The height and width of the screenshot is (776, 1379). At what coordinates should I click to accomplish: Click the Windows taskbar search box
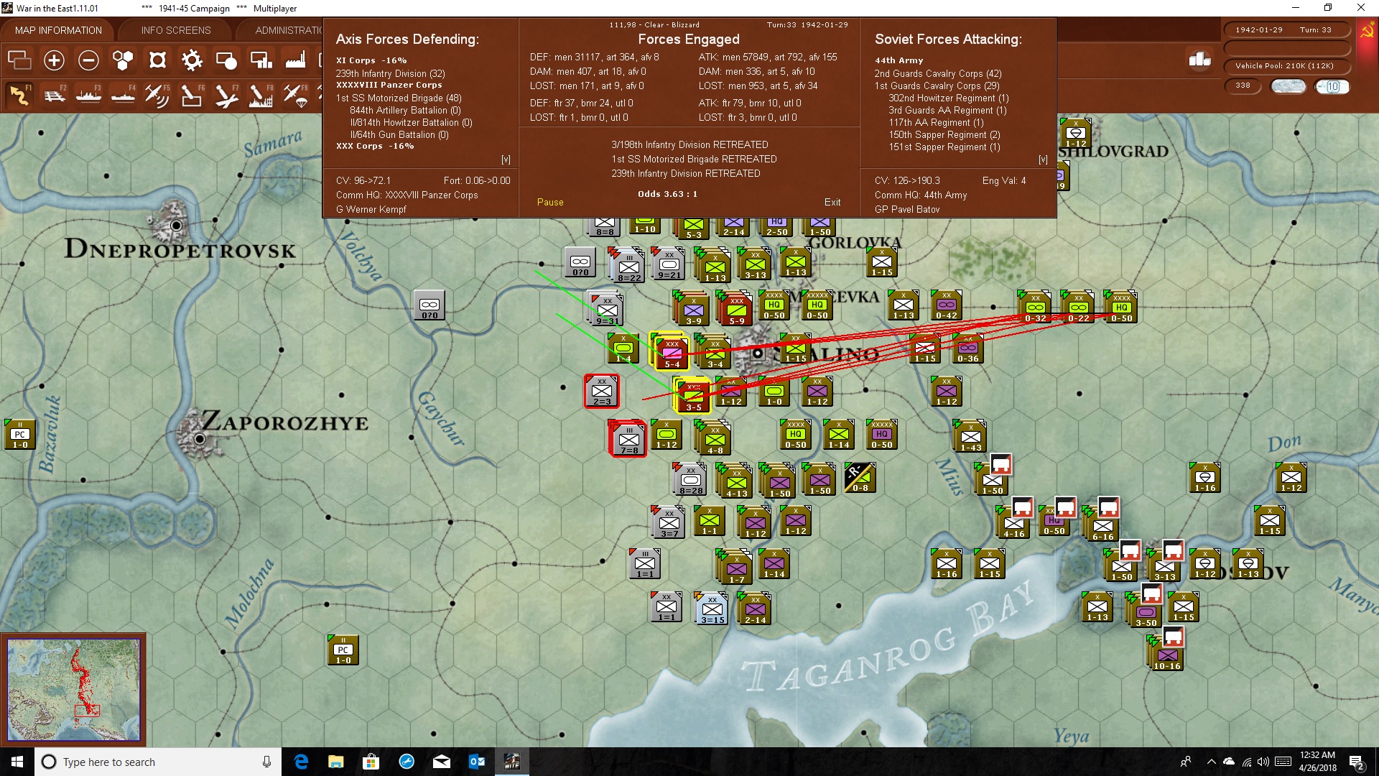point(158,762)
